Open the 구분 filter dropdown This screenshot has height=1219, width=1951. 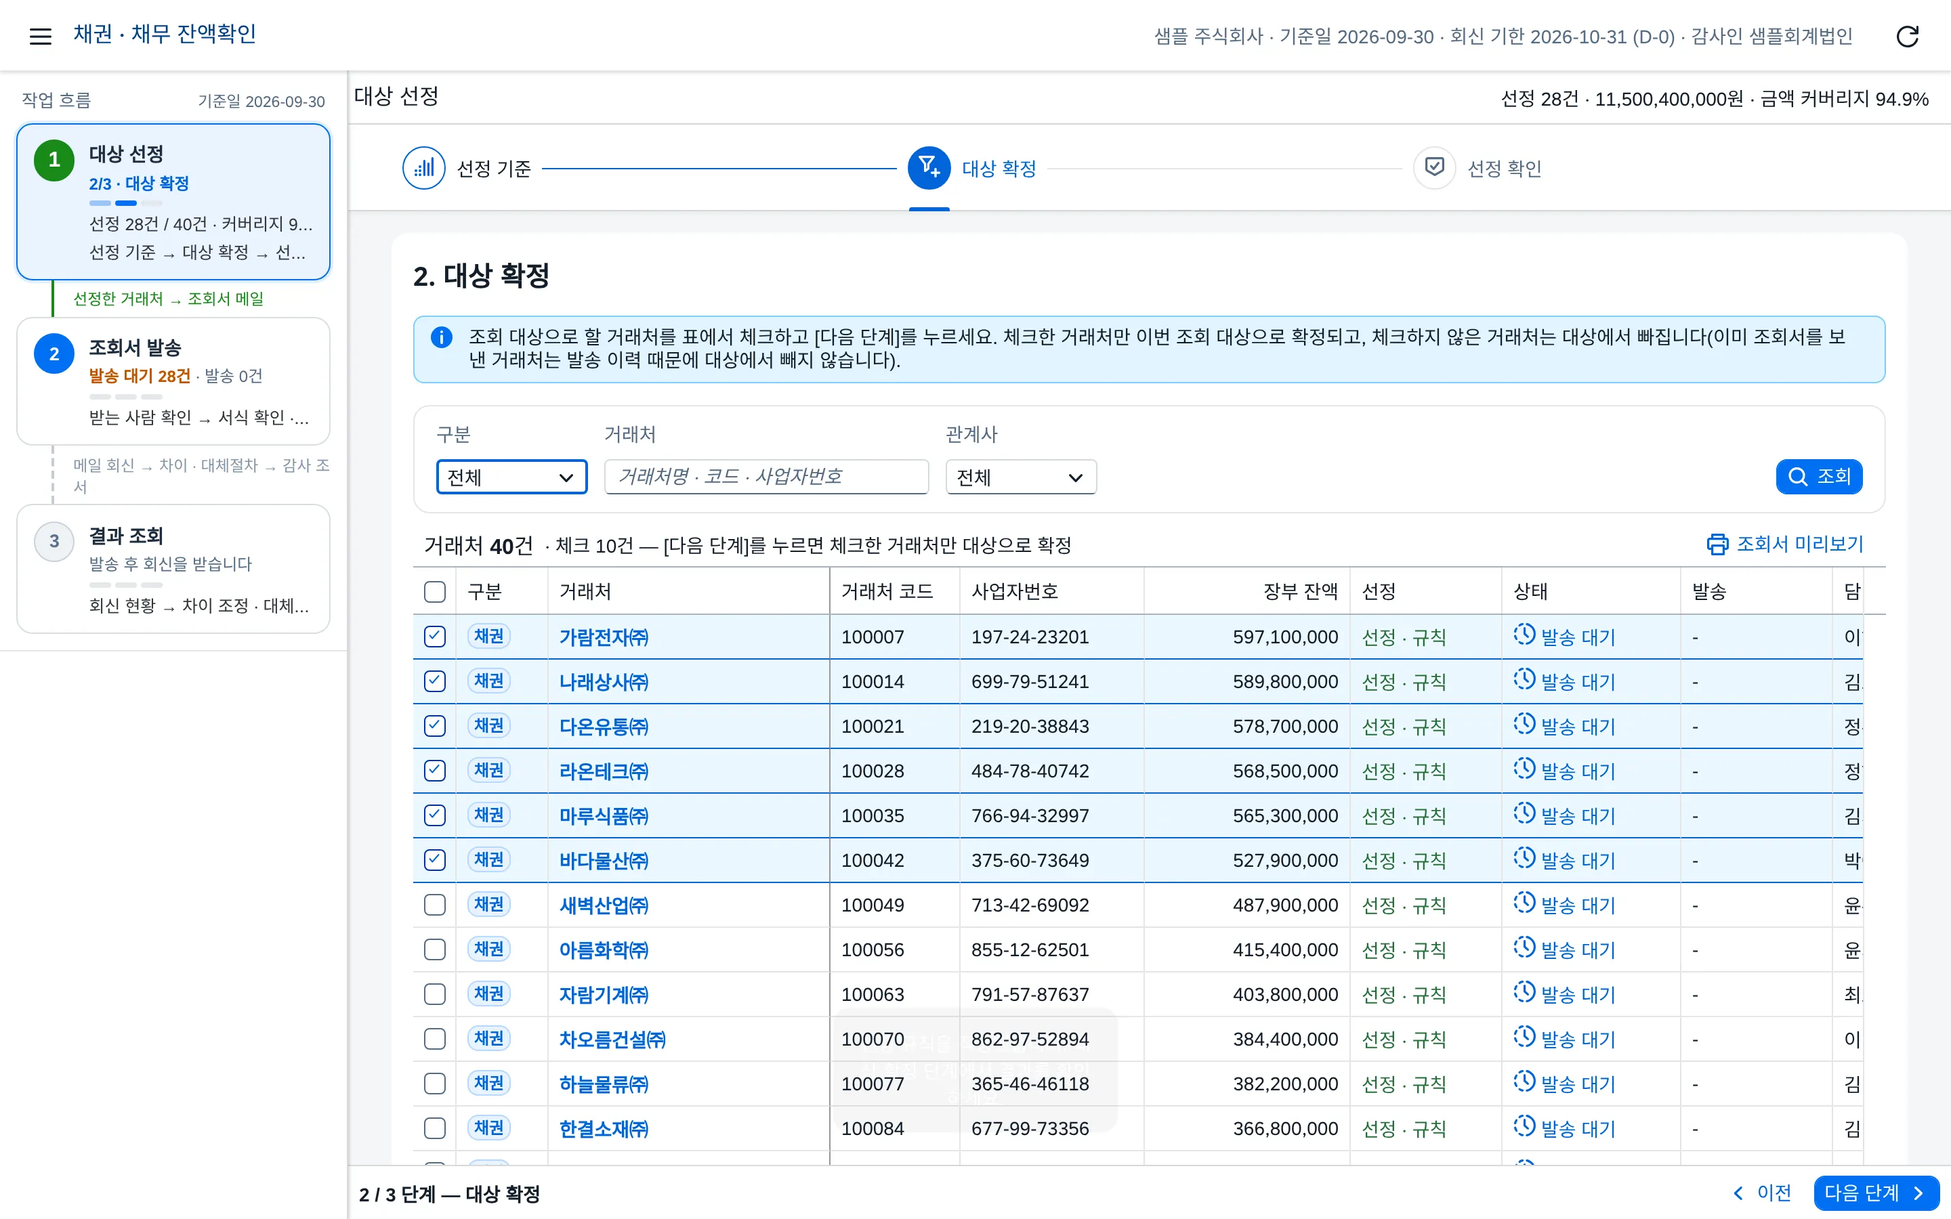click(512, 477)
